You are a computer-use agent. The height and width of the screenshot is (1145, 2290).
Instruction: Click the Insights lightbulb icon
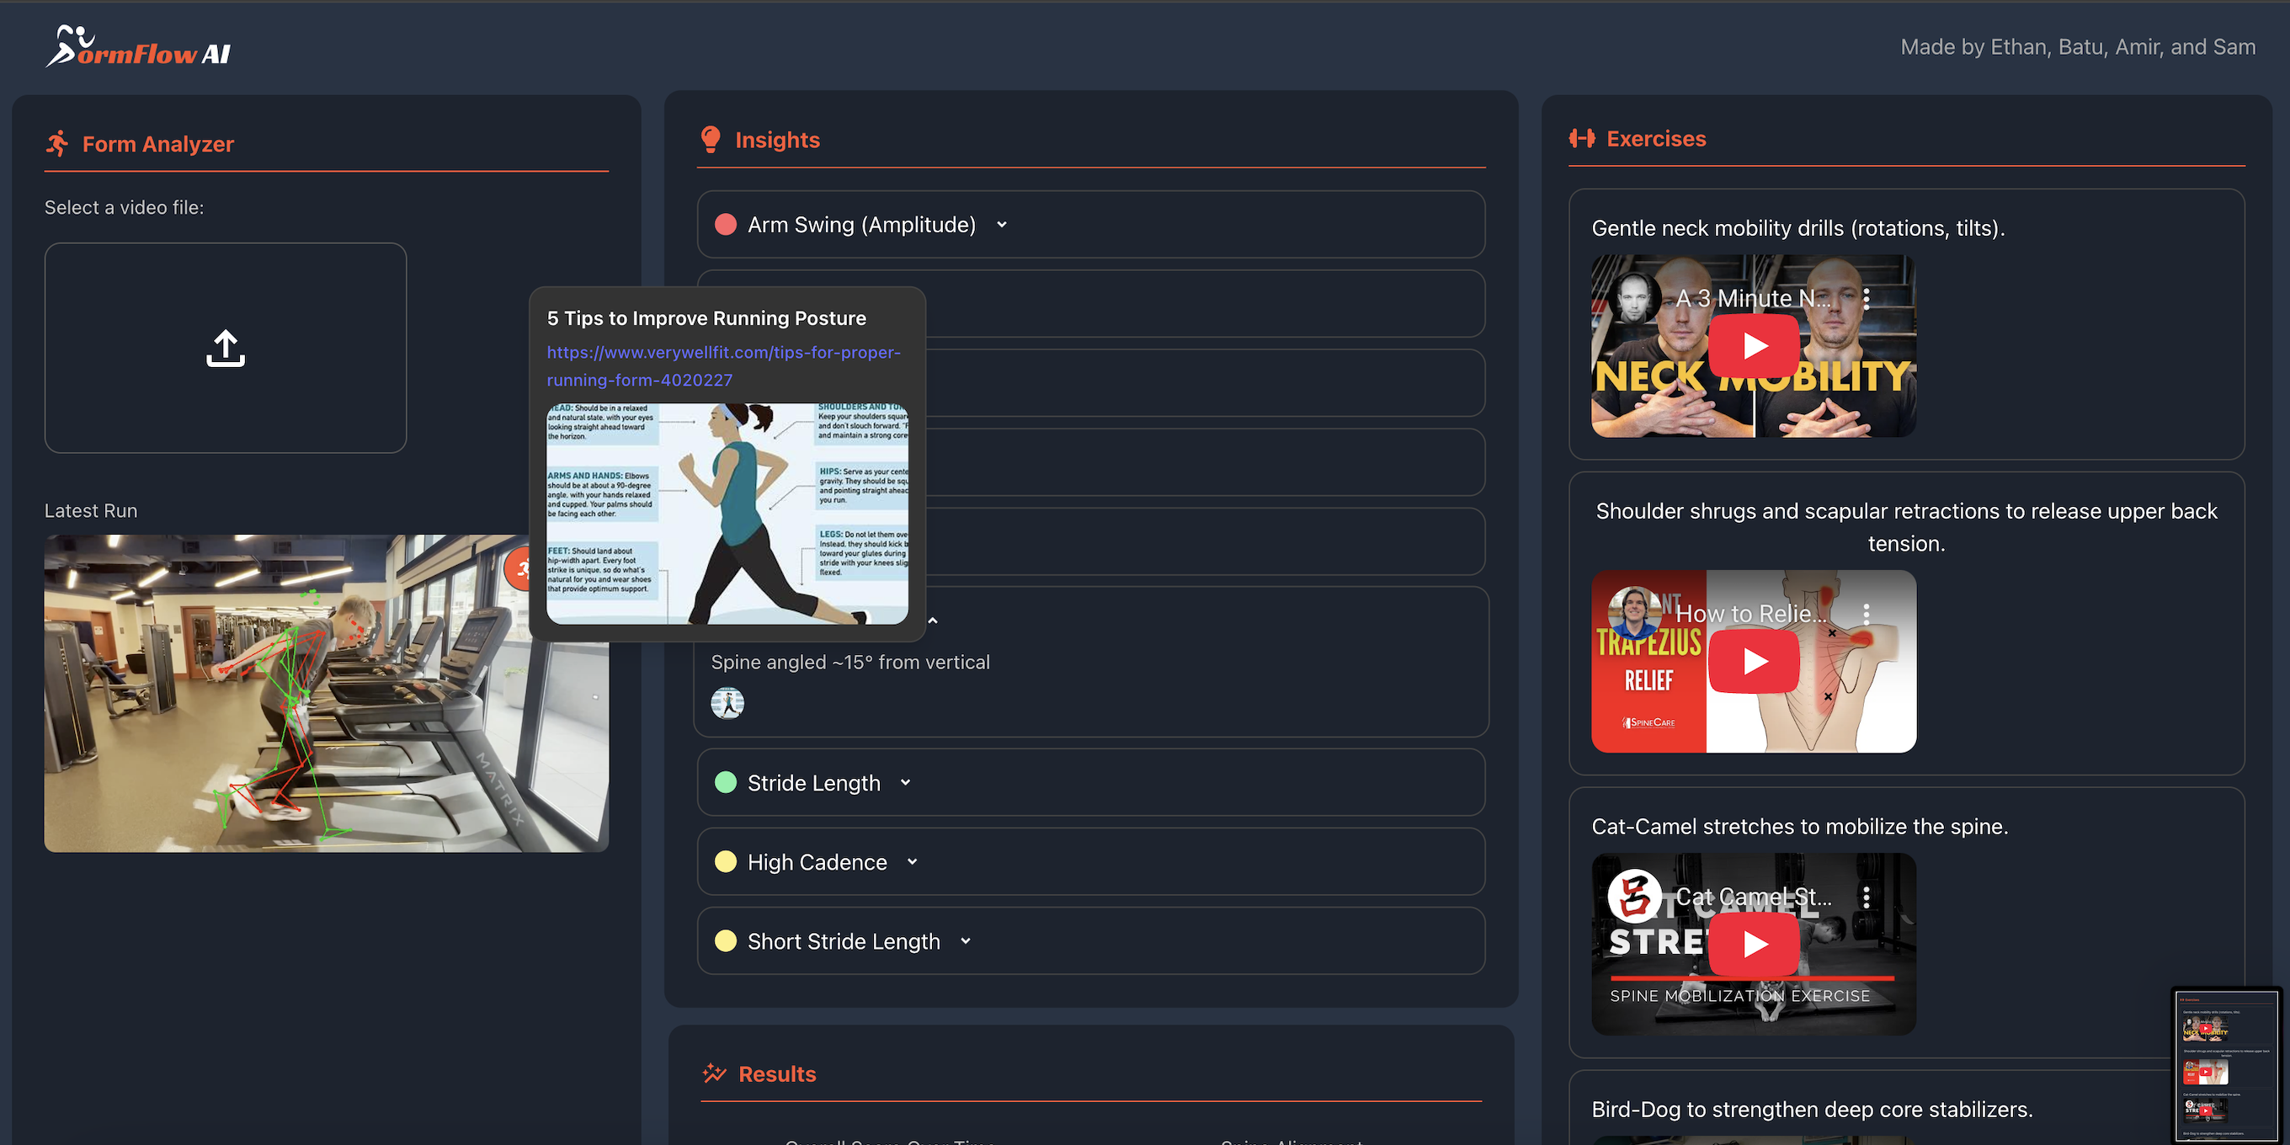click(x=711, y=139)
